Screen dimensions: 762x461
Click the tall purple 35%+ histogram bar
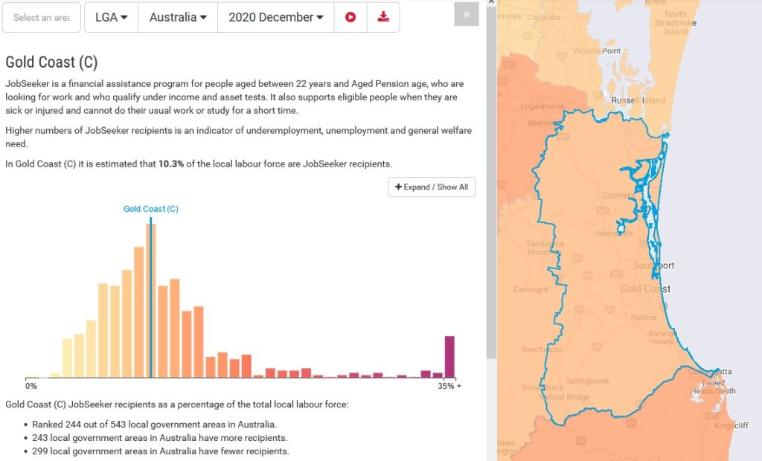click(449, 357)
